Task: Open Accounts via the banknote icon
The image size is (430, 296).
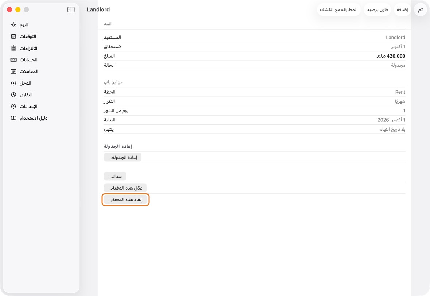Action: (x=13, y=60)
